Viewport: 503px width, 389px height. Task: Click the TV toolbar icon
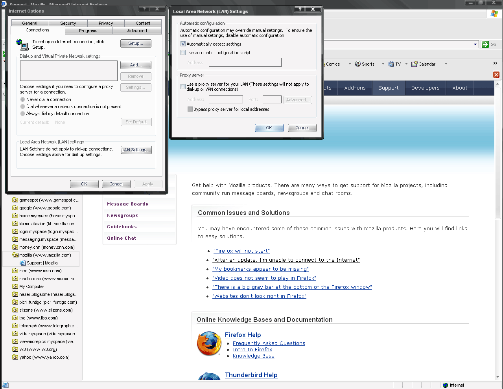(x=391, y=64)
